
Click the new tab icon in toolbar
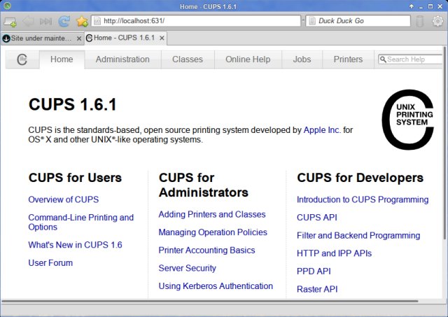pos(10,21)
